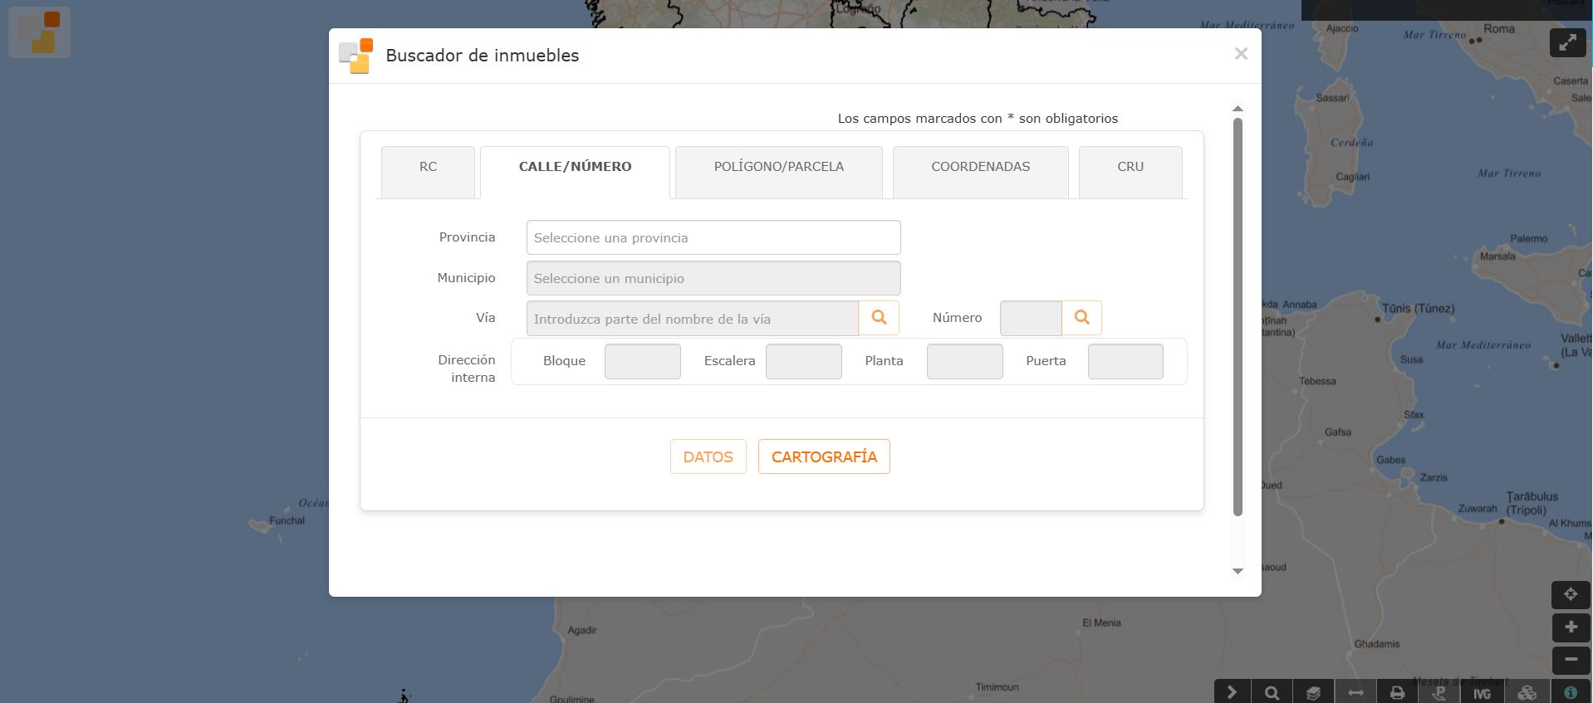
Task: Open the Municipio selection field
Action: [713, 278]
